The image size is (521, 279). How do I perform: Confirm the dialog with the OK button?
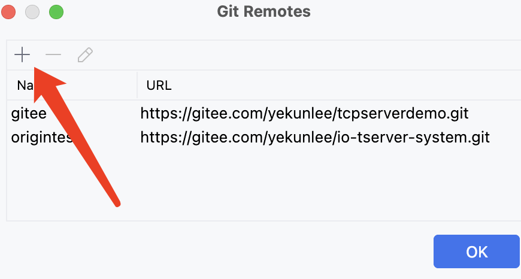tap(477, 251)
